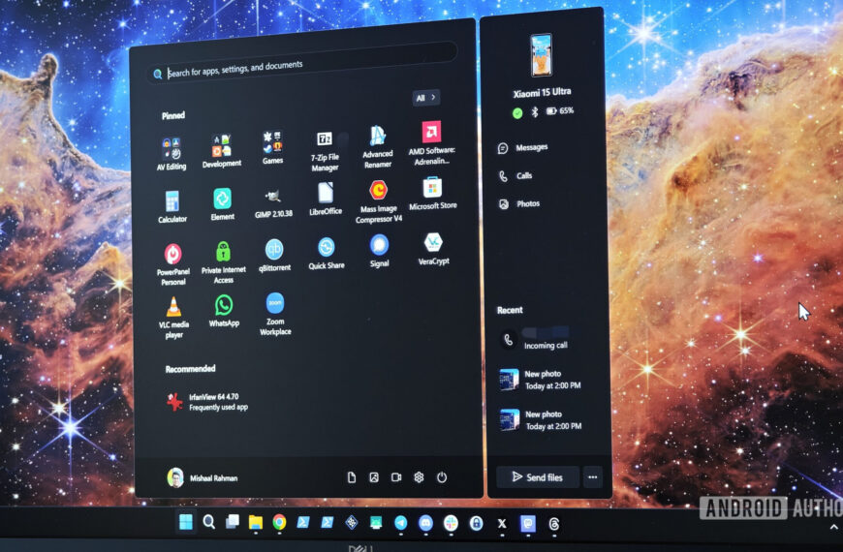Show hidden taskbar icons chevron

coord(834,527)
